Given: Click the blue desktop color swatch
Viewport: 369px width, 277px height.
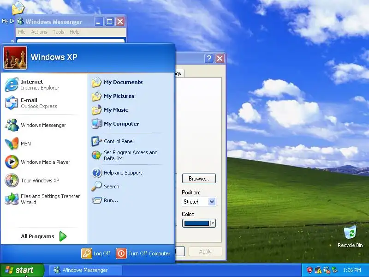Looking at the screenshot, I should tap(196, 223).
